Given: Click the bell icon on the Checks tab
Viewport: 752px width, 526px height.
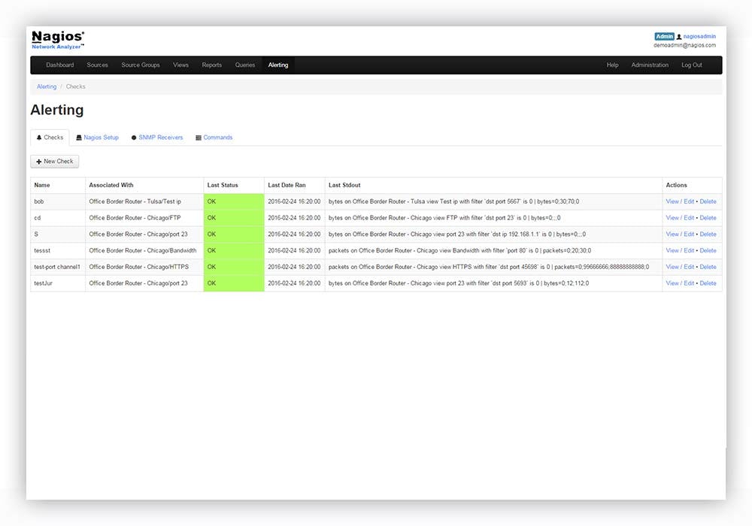Looking at the screenshot, I should pyautogui.click(x=40, y=137).
